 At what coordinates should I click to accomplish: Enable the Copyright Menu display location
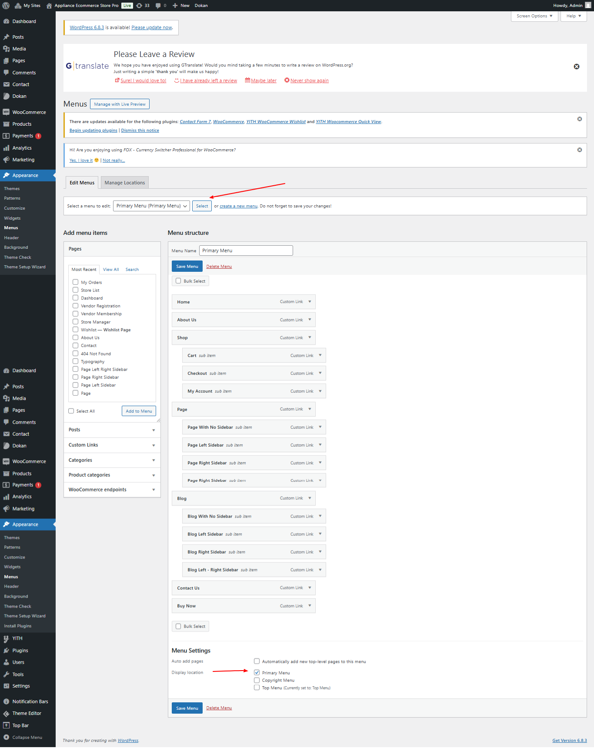(257, 680)
